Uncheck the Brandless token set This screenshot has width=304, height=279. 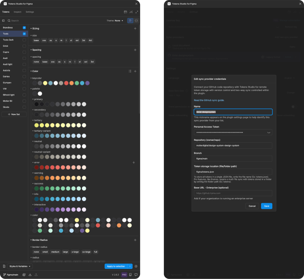[x=24, y=28]
